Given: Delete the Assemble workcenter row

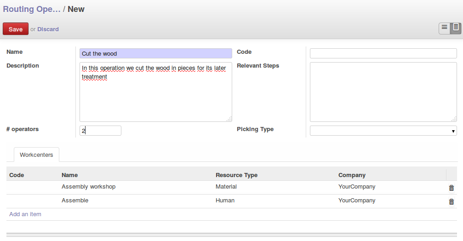Looking at the screenshot, I should pyautogui.click(x=451, y=201).
